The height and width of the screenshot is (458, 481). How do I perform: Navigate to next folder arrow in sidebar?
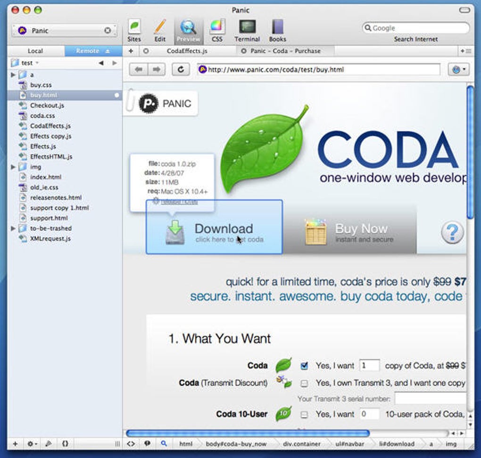point(115,63)
